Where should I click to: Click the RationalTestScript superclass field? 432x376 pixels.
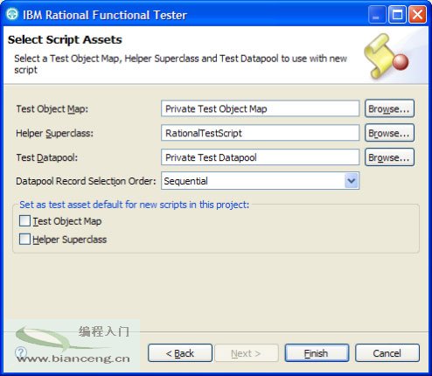(260, 133)
